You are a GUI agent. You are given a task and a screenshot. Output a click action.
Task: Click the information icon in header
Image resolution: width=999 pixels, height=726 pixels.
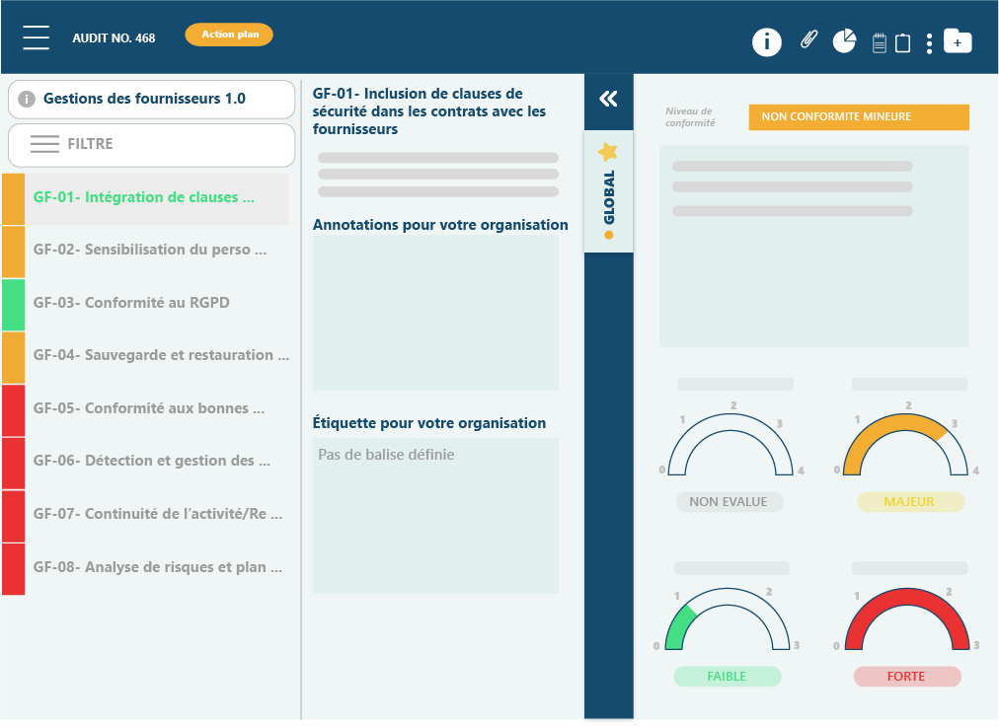[767, 42]
